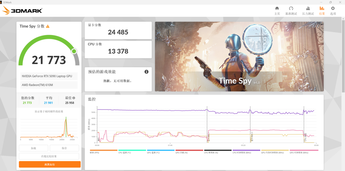Toggle the 帧率 (FPS) orange legend swatch
Screen dimensions: 345x171
(103, 150)
